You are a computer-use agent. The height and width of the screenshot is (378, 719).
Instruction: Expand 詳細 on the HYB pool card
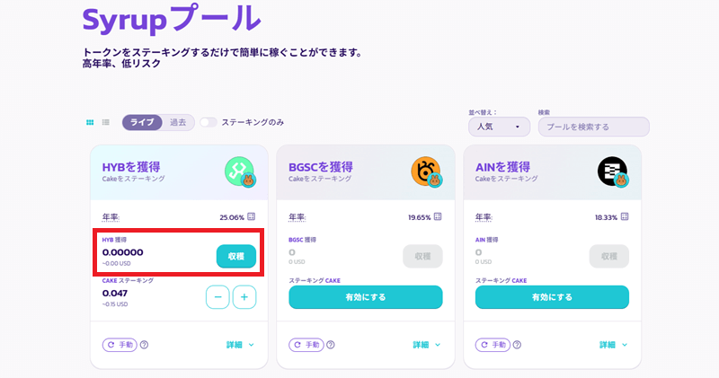(240, 345)
